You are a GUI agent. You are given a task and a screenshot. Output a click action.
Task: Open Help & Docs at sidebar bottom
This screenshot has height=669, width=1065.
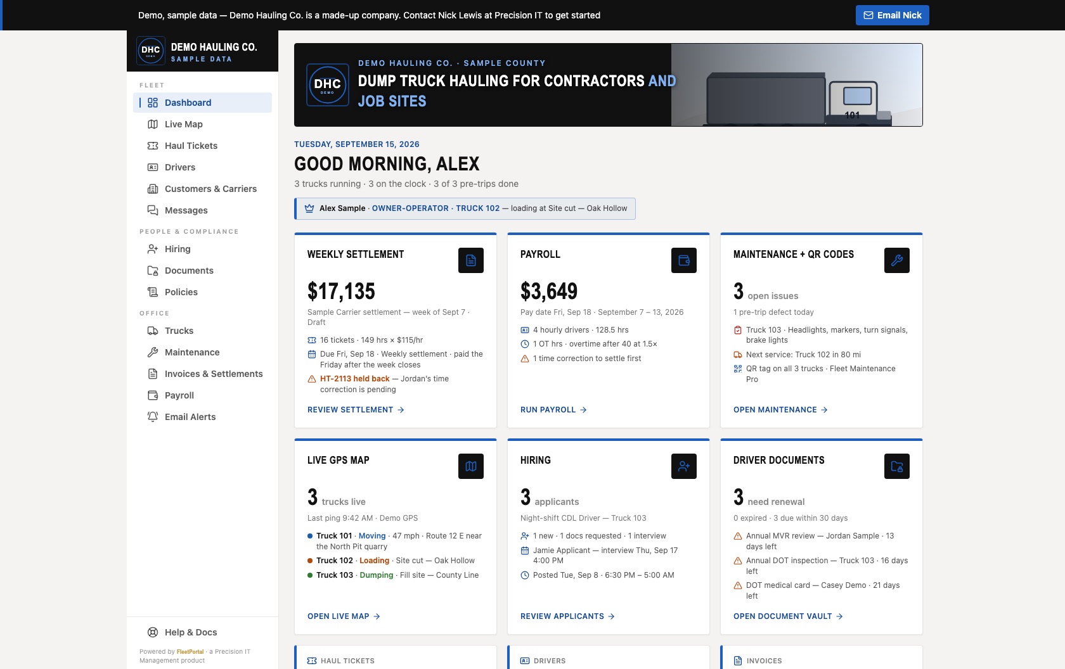click(203, 632)
